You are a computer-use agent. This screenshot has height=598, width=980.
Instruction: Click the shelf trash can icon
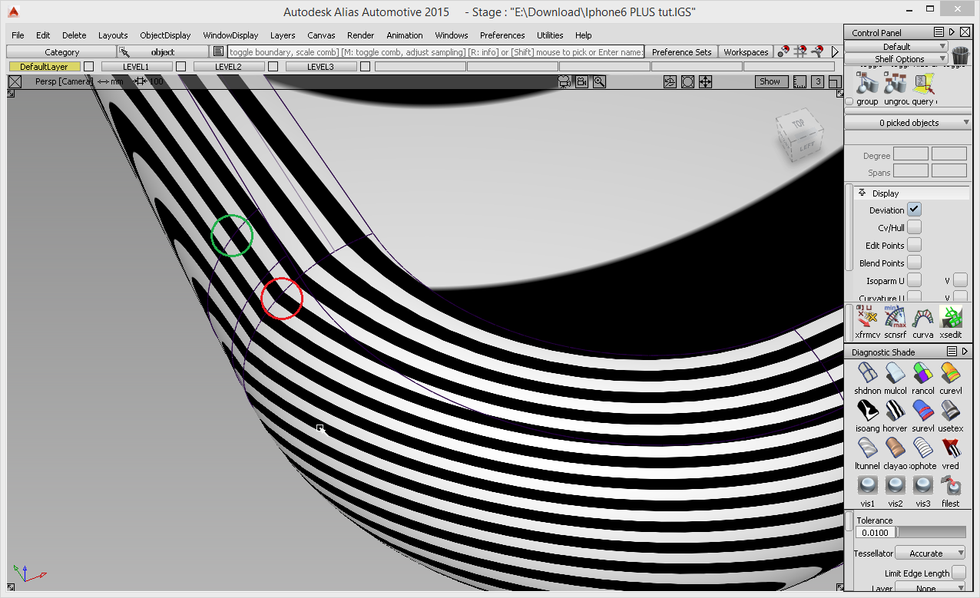[960, 55]
